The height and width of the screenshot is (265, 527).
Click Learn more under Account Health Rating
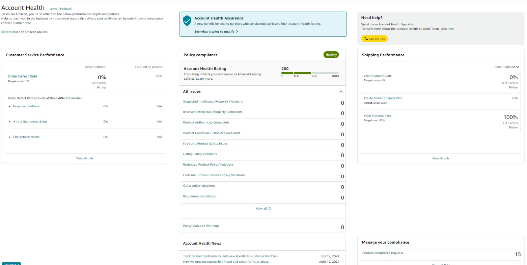click(x=204, y=79)
